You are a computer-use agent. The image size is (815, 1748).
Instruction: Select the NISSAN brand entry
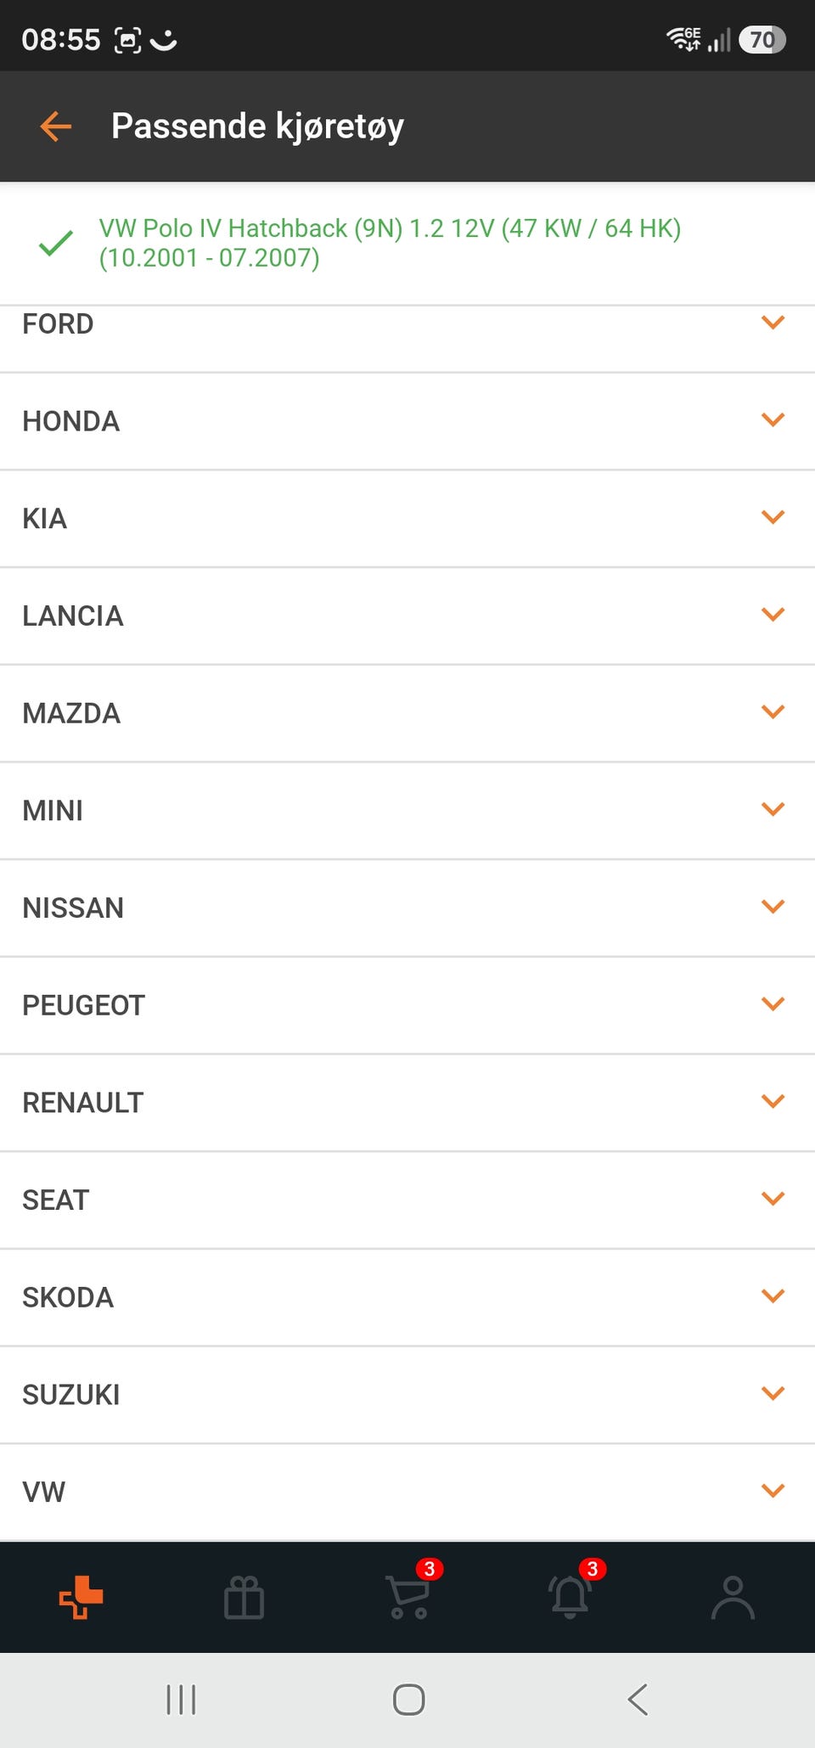(407, 908)
